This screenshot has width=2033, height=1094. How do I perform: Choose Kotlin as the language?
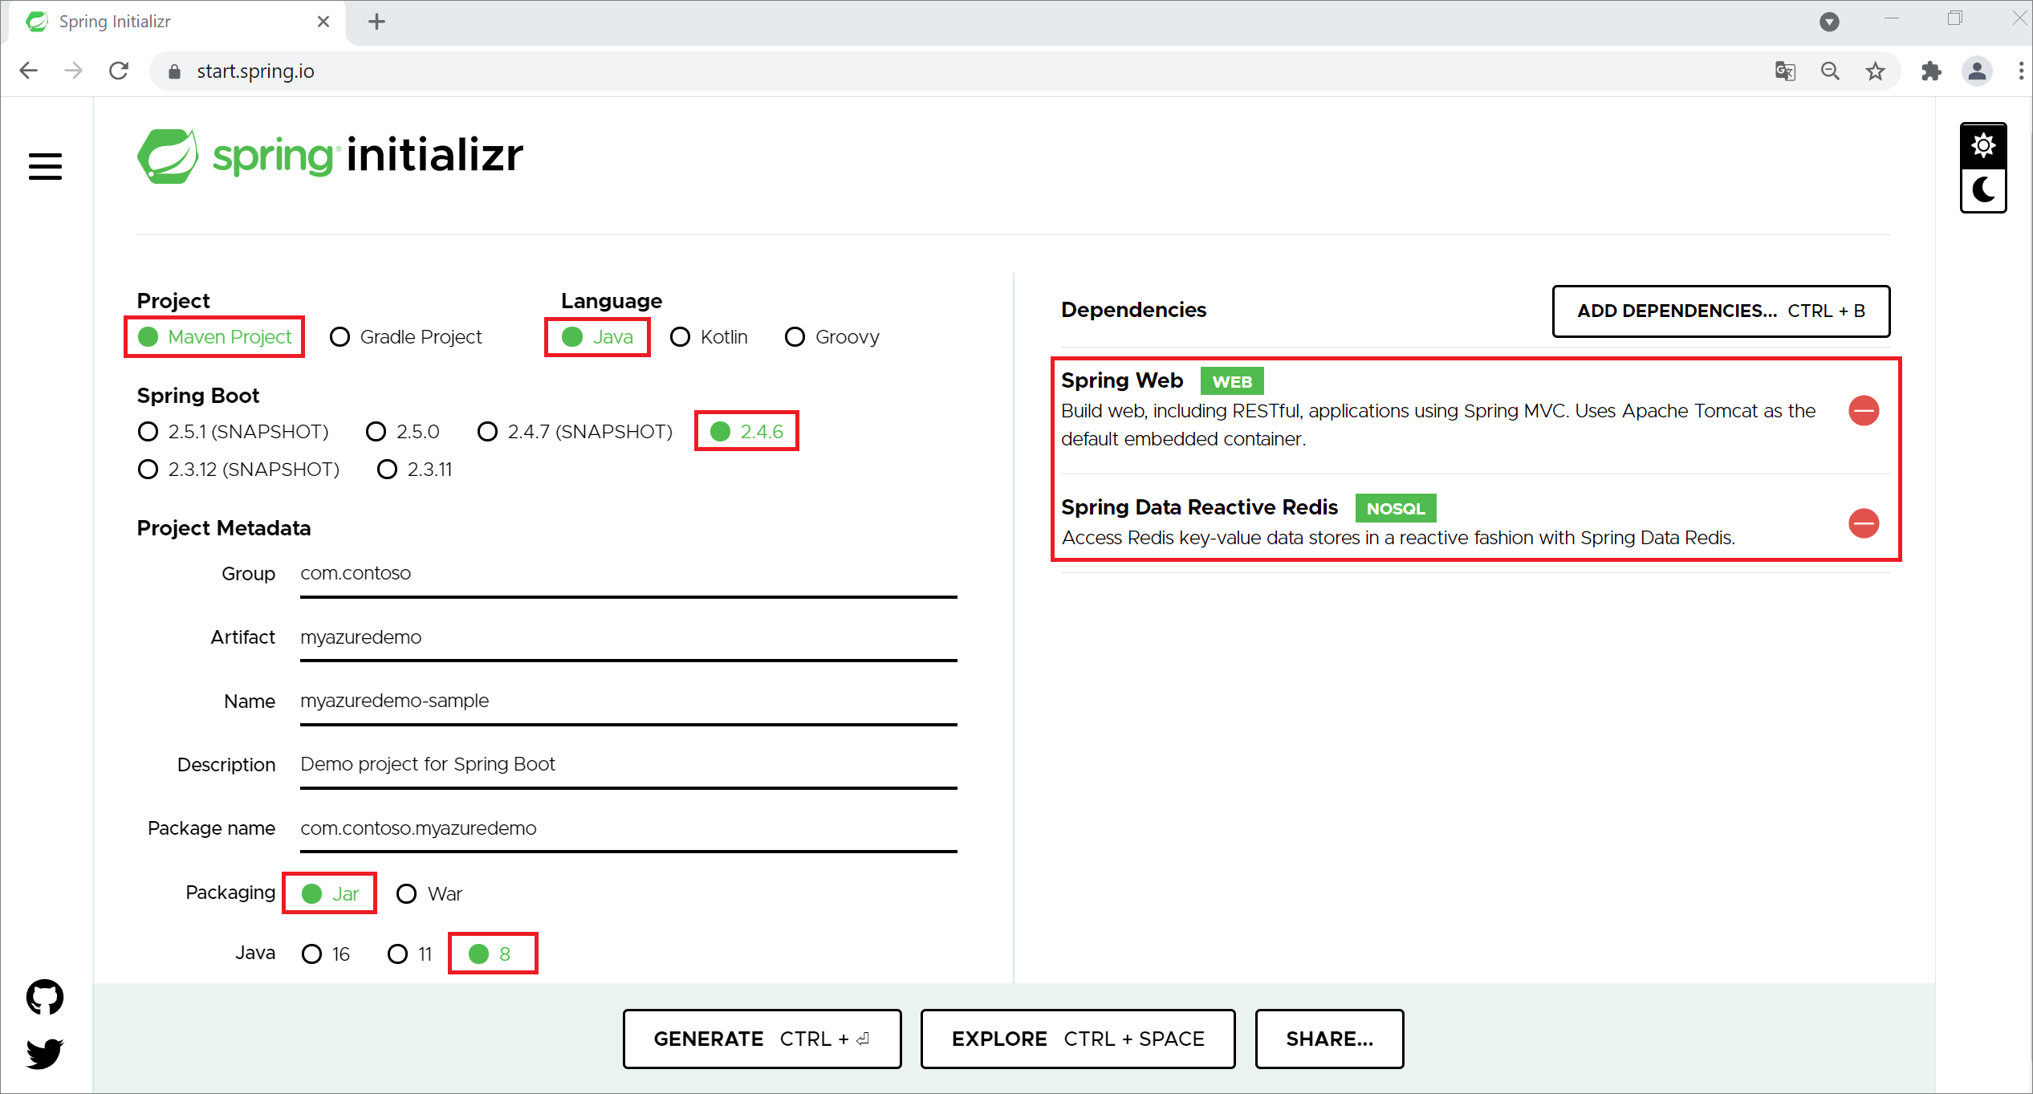pos(681,336)
